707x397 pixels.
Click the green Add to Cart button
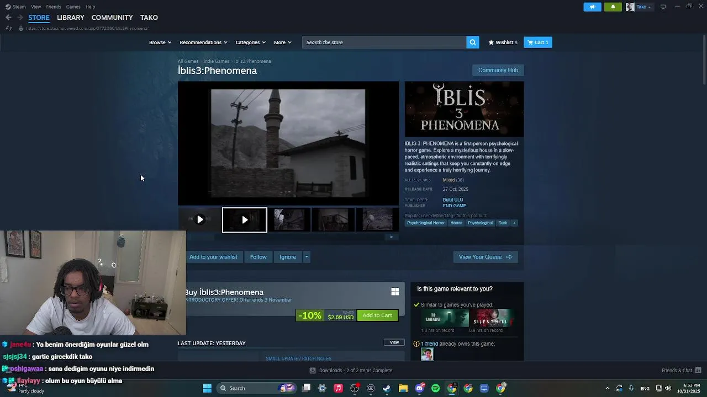[377, 315]
